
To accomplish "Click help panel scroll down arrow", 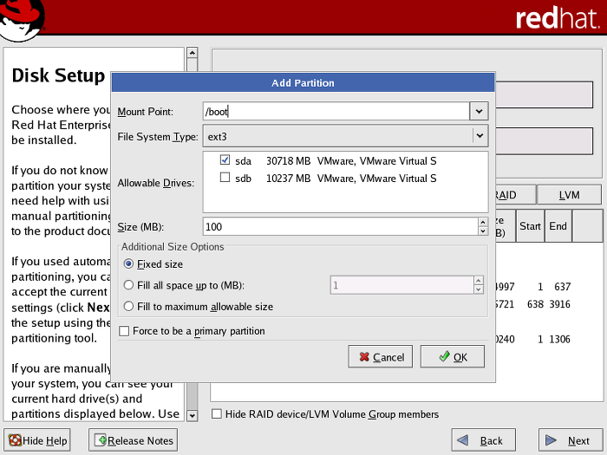I will tap(192, 416).
